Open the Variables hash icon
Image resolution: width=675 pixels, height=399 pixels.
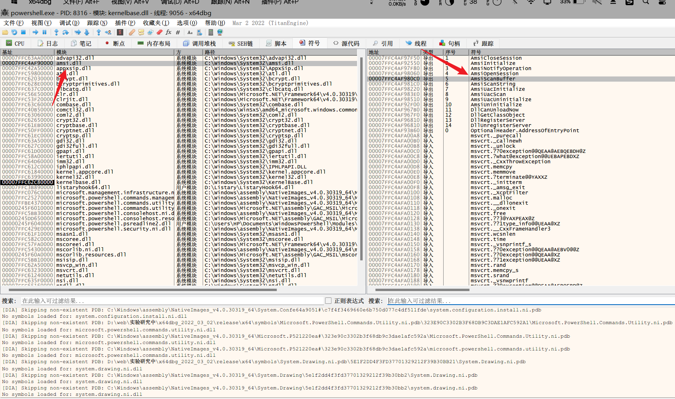click(x=178, y=32)
